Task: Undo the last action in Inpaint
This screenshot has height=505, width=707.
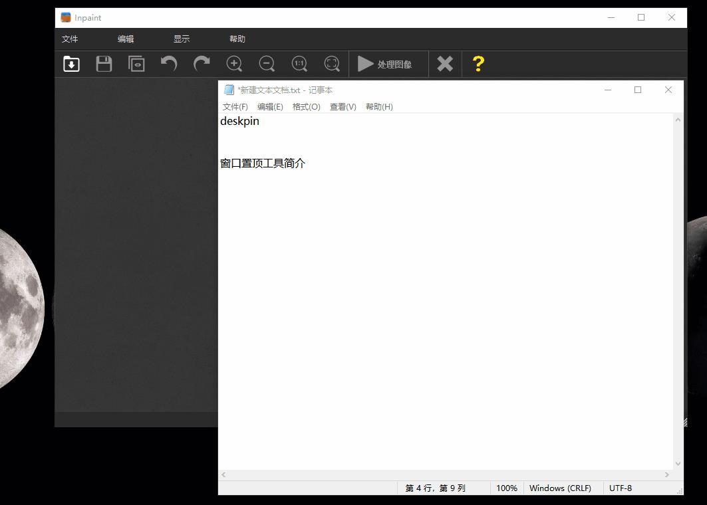Action: coord(169,64)
